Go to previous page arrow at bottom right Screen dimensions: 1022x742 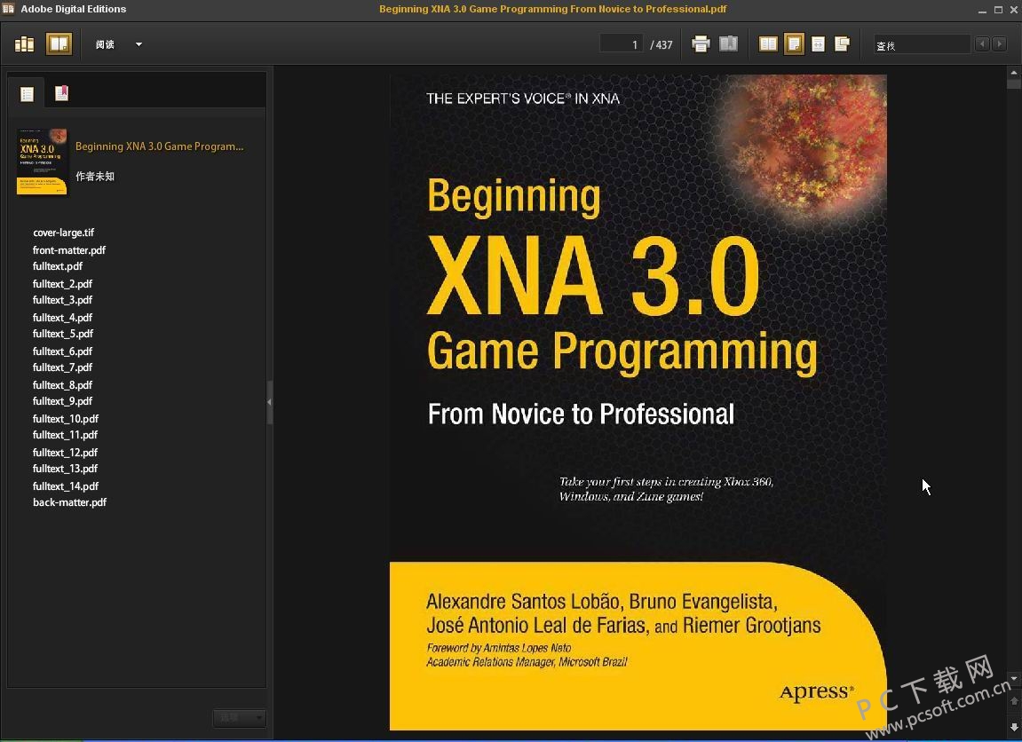[1013, 701]
